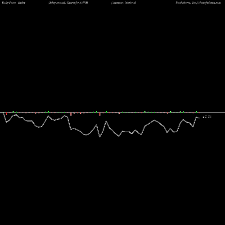The width and height of the screenshot is (225, 225).
Task: Click the '(American National' label
Action: (x=123, y=3)
